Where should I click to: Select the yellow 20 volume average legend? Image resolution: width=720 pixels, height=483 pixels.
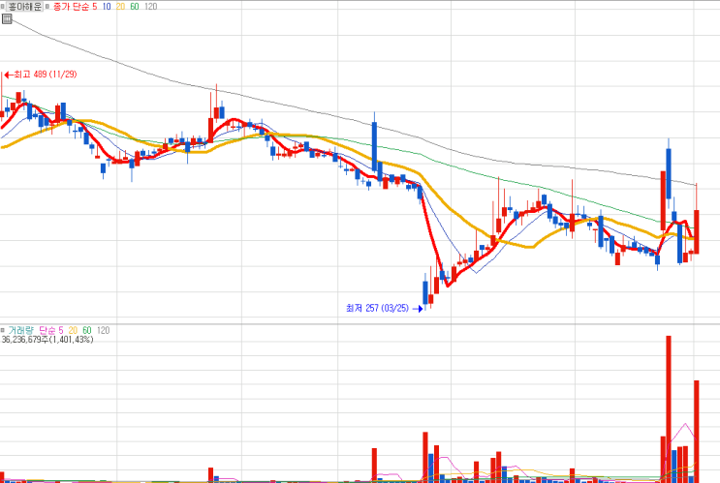tap(73, 330)
